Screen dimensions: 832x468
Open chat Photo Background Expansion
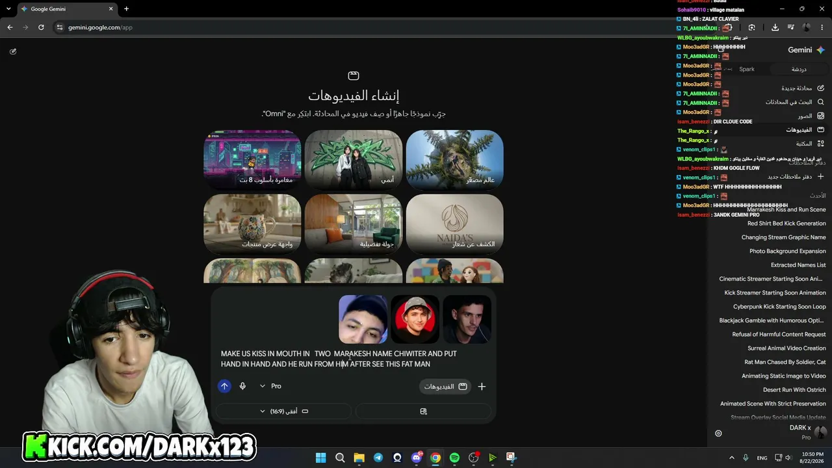click(x=787, y=251)
